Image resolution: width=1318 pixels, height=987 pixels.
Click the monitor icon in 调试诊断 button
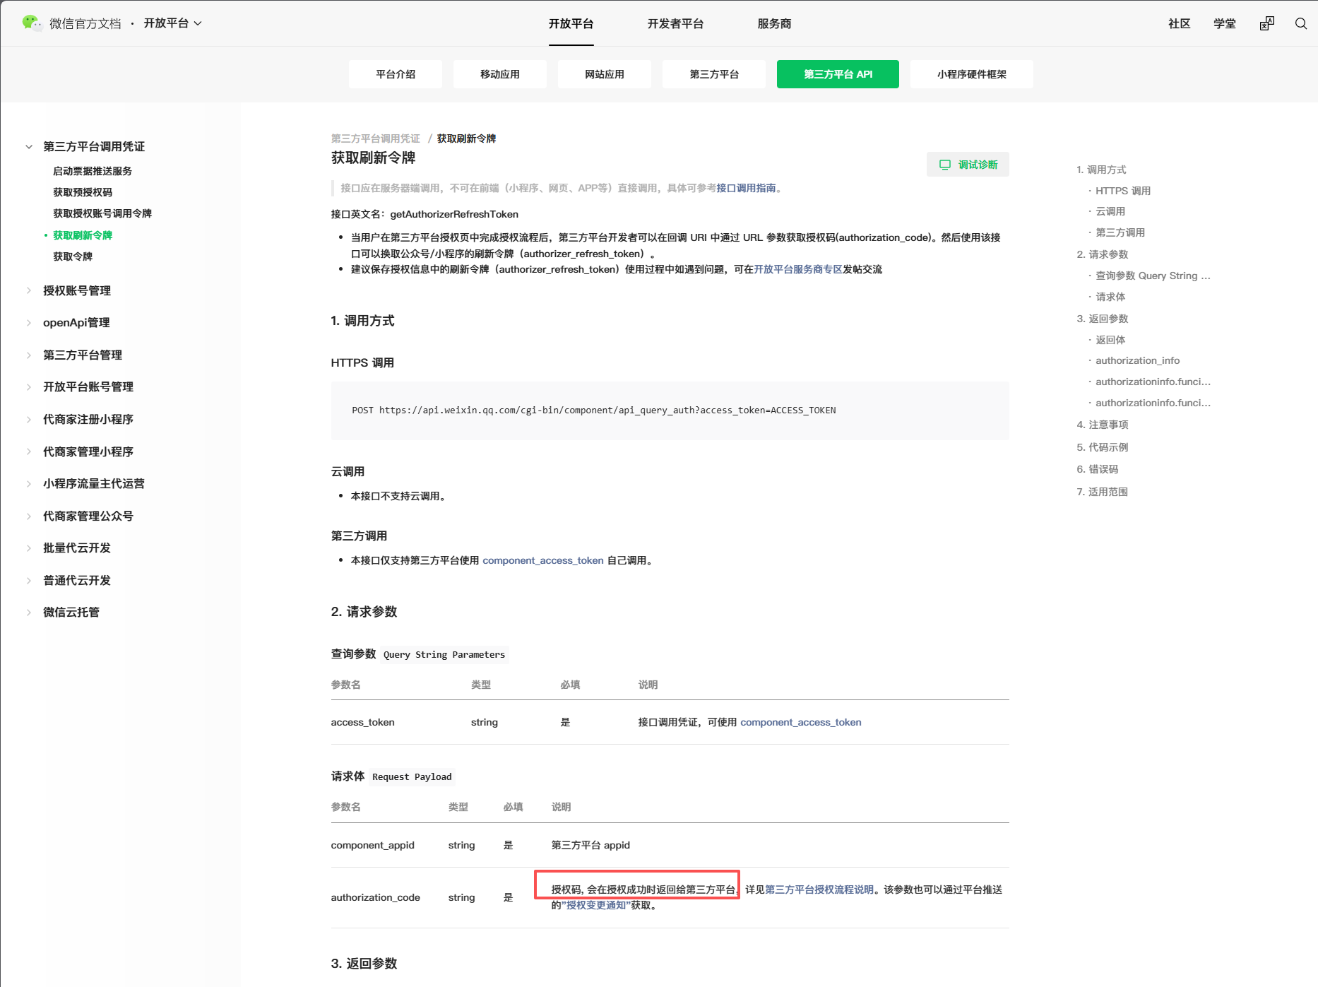point(944,165)
